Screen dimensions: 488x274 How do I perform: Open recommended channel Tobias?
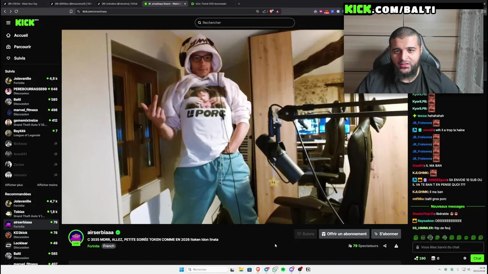click(31, 214)
